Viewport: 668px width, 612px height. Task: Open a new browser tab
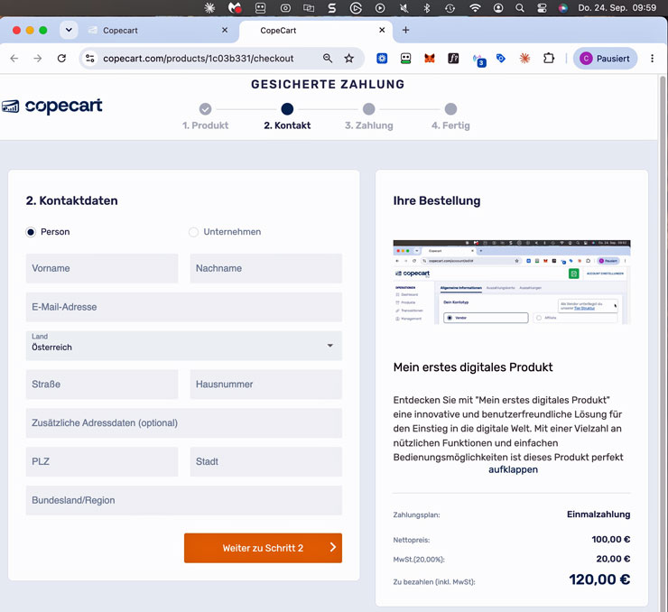(405, 30)
